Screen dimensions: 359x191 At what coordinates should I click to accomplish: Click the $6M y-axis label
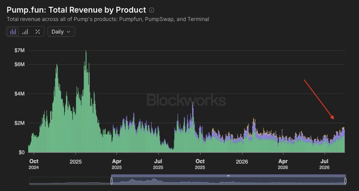(19, 64)
